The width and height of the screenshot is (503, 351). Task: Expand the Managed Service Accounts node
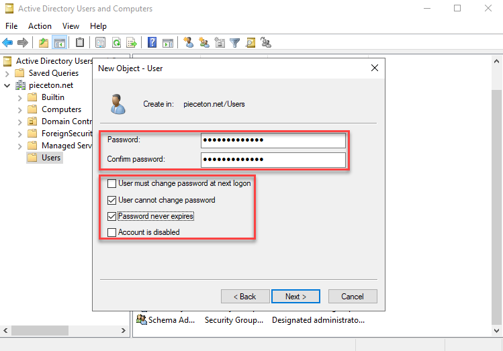tap(20, 146)
